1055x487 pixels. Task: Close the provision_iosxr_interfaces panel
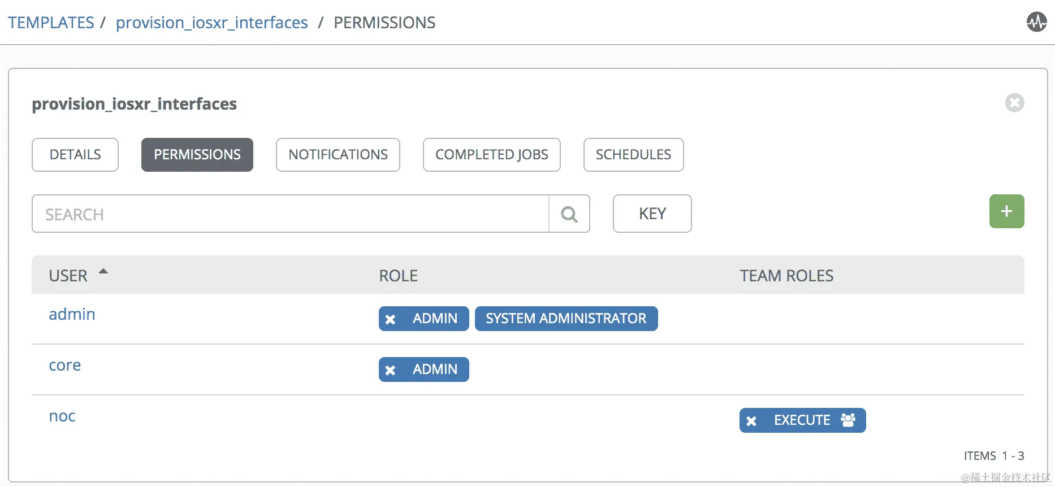coord(1014,103)
